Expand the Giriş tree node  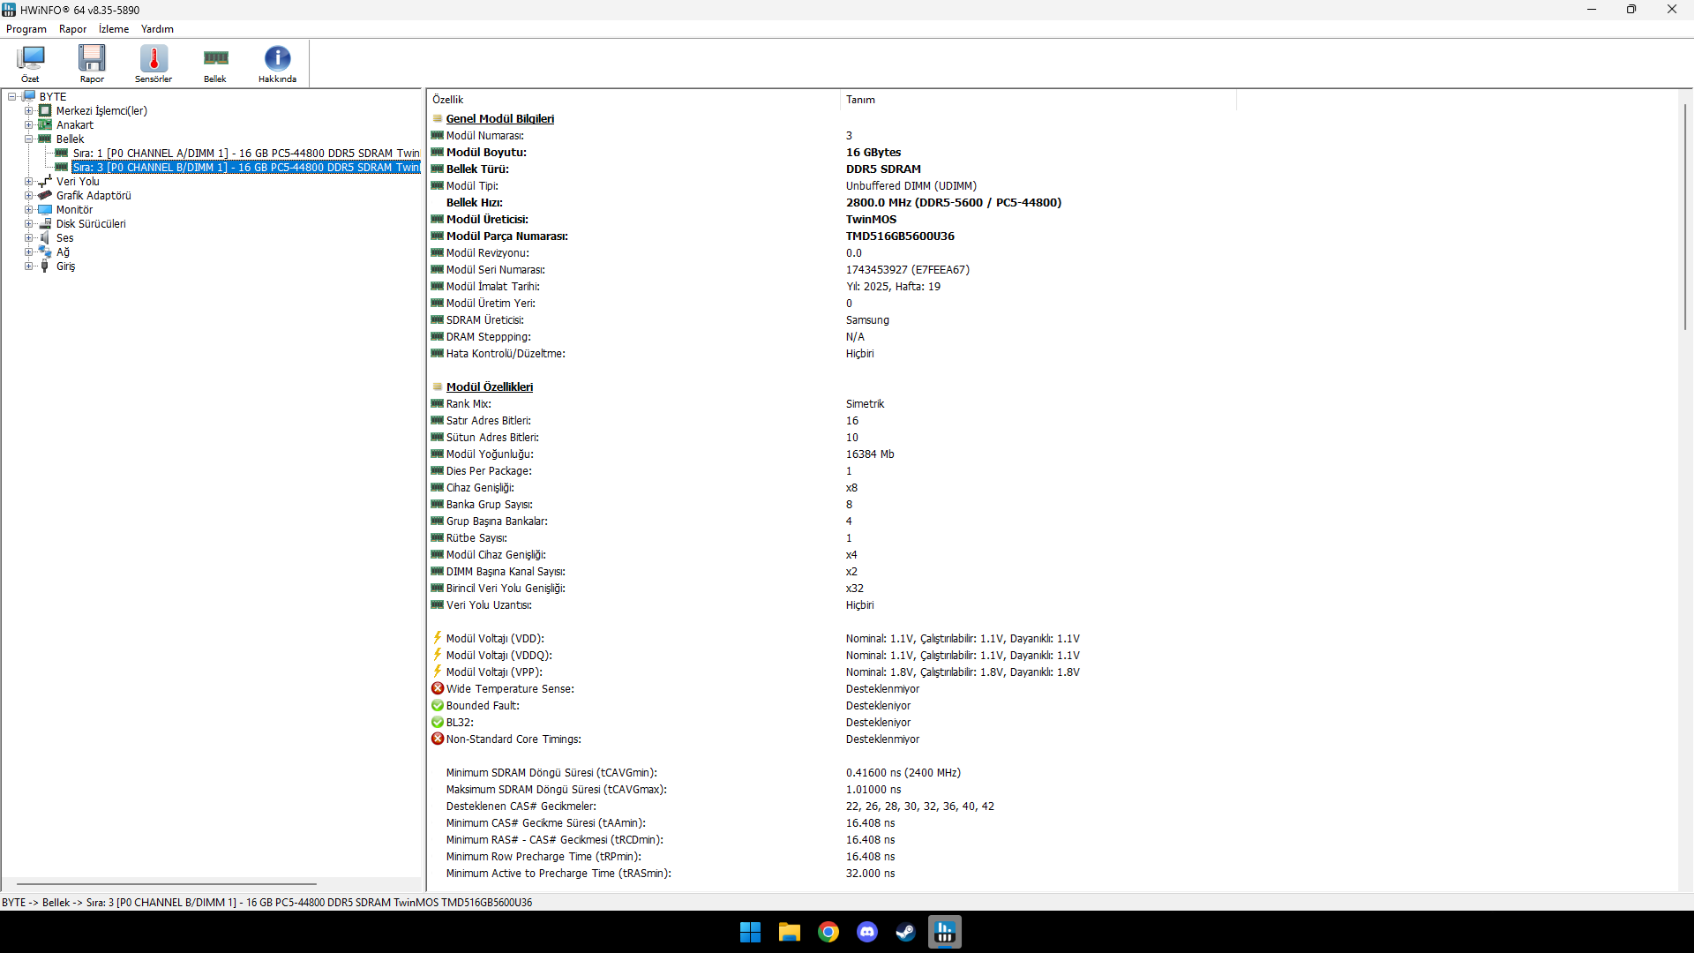click(x=29, y=266)
